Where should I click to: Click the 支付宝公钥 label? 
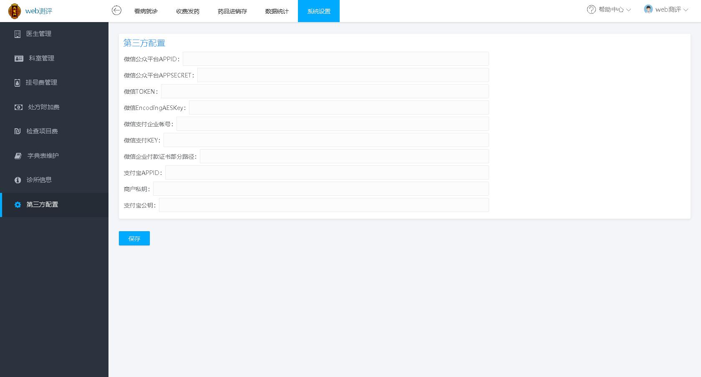139,205
